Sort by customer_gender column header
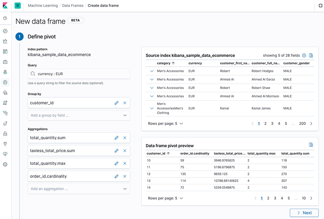This screenshot has height=219, width=324. pos(296,63)
